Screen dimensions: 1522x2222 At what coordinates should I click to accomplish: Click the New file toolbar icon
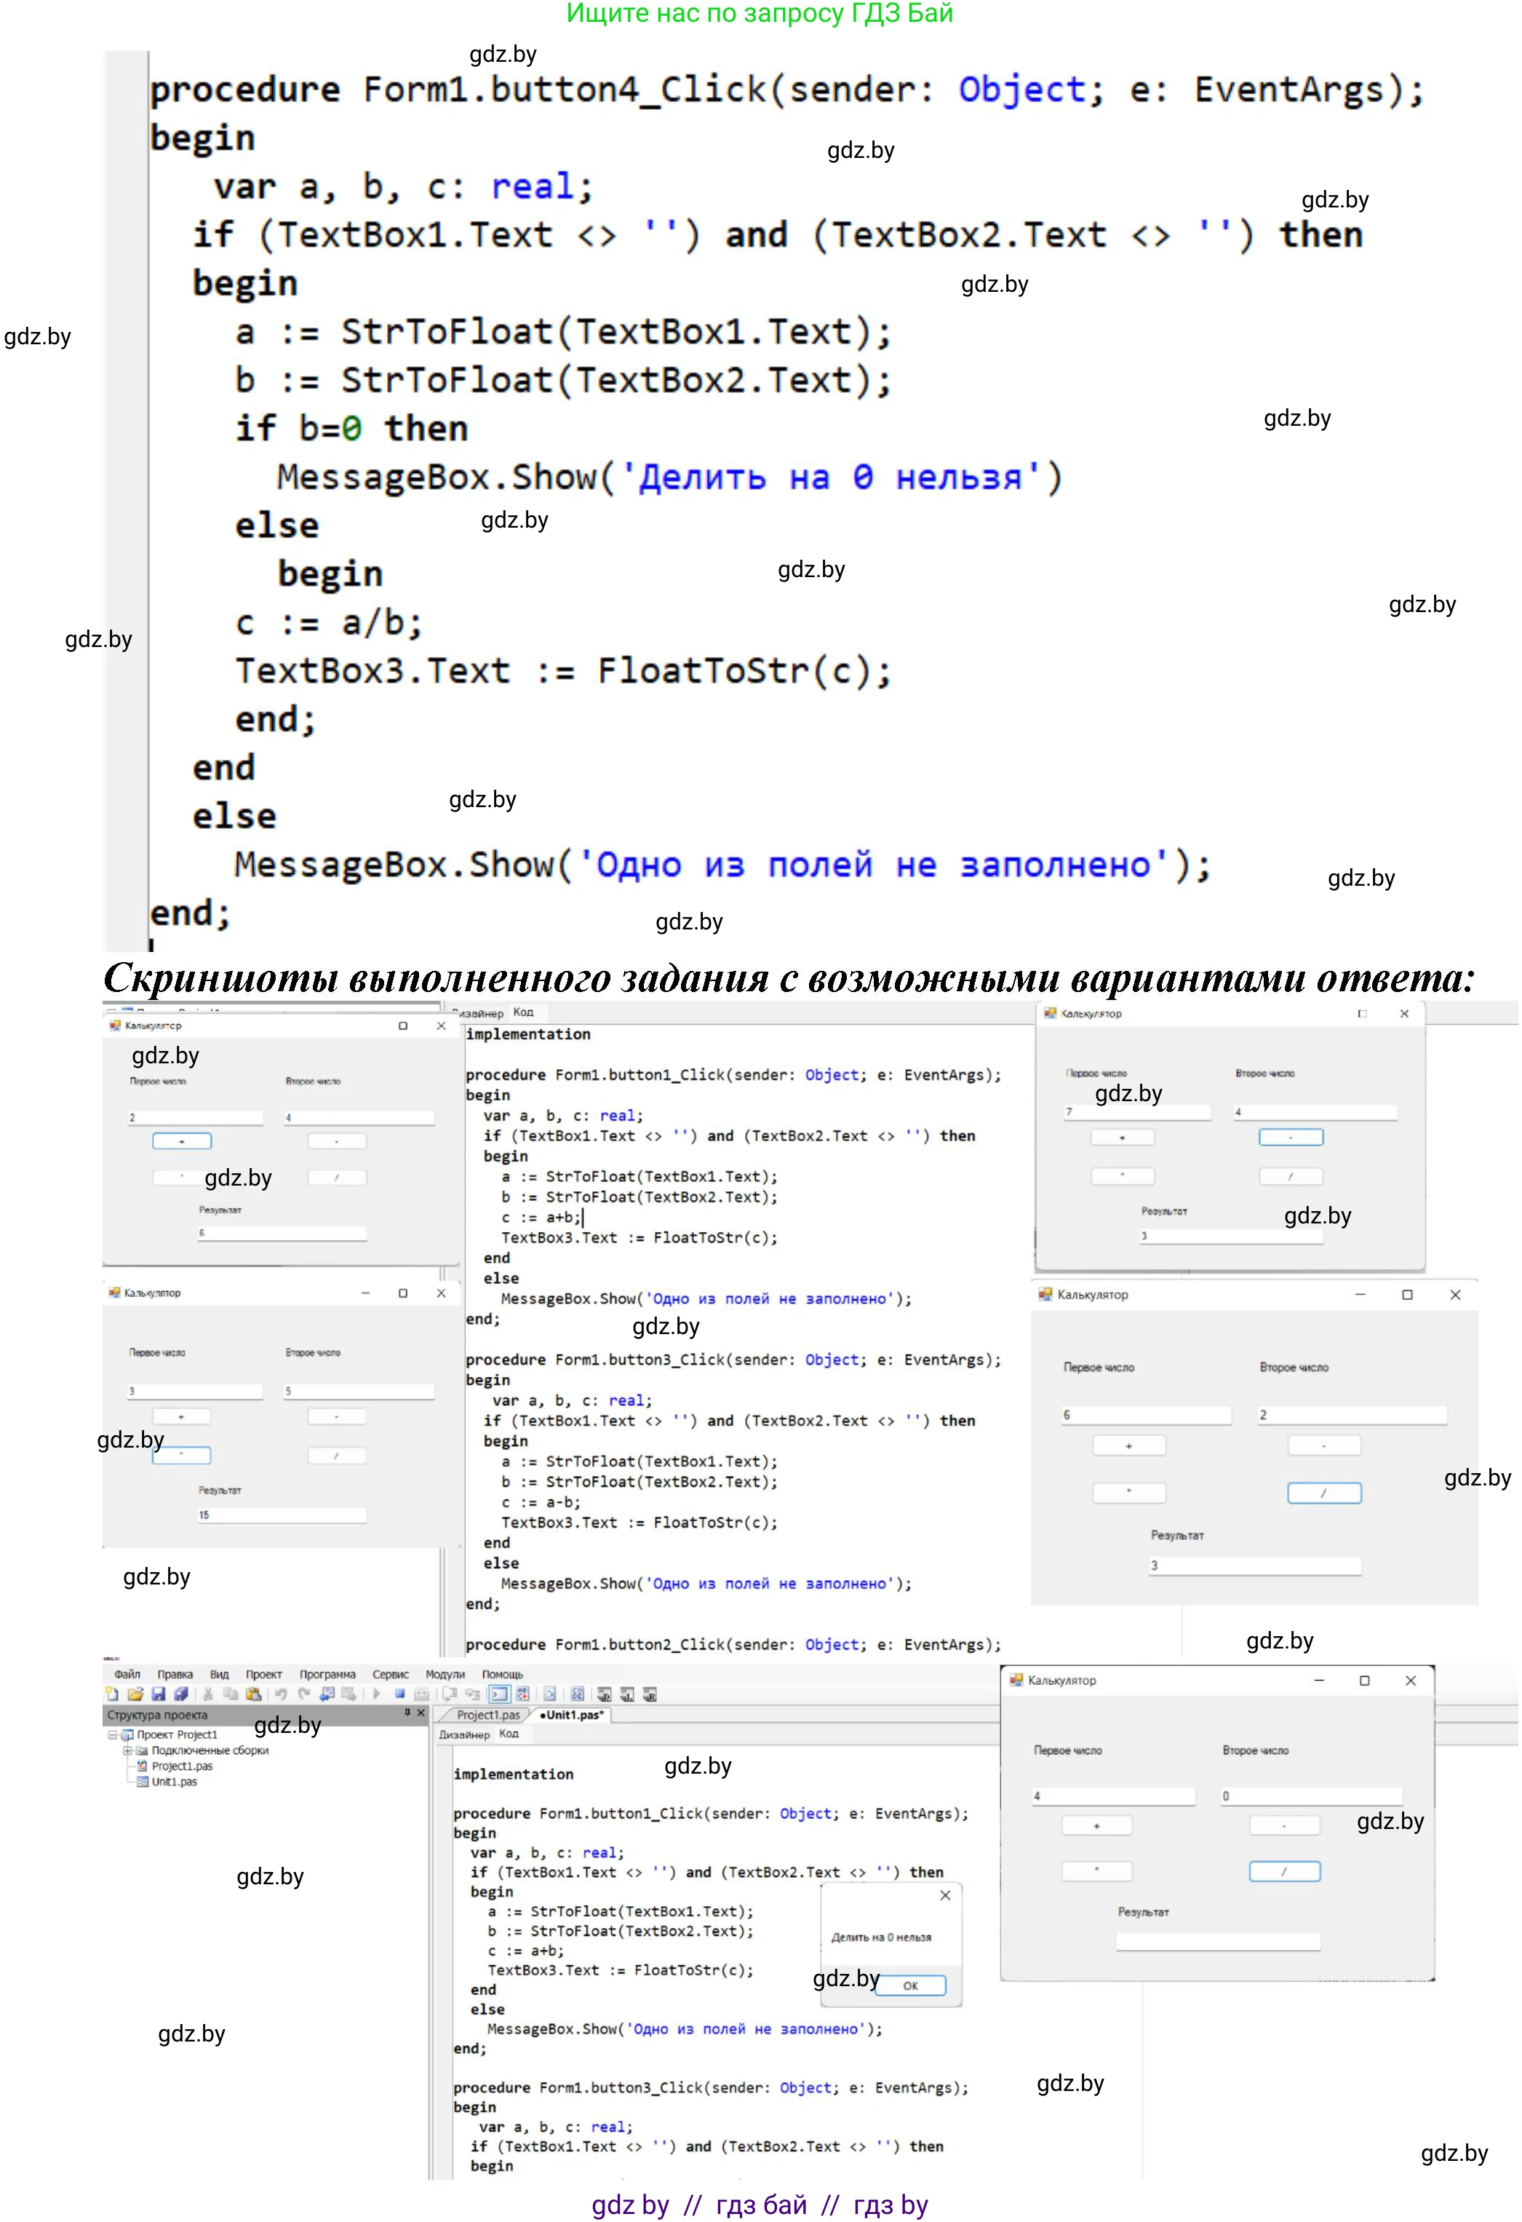click(x=112, y=1694)
